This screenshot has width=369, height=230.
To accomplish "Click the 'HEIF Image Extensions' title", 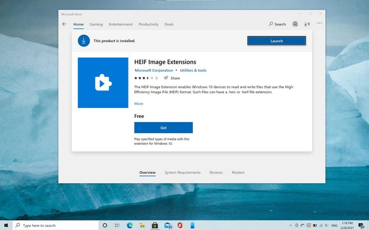I will [165, 62].
